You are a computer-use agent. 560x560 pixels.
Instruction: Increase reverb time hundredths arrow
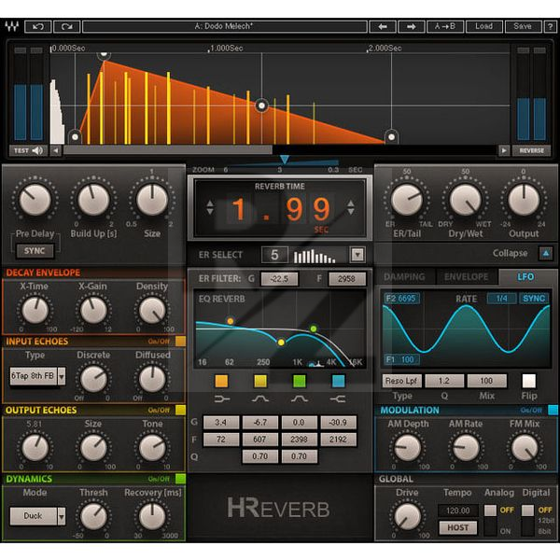click(351, 203)
